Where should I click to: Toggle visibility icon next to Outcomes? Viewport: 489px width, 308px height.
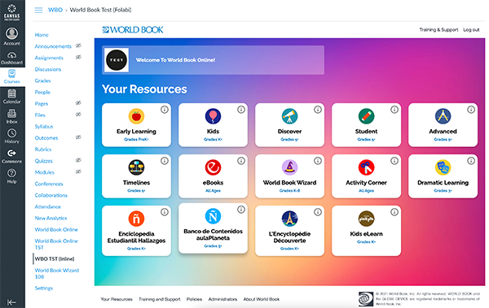(x=78, y=137)
